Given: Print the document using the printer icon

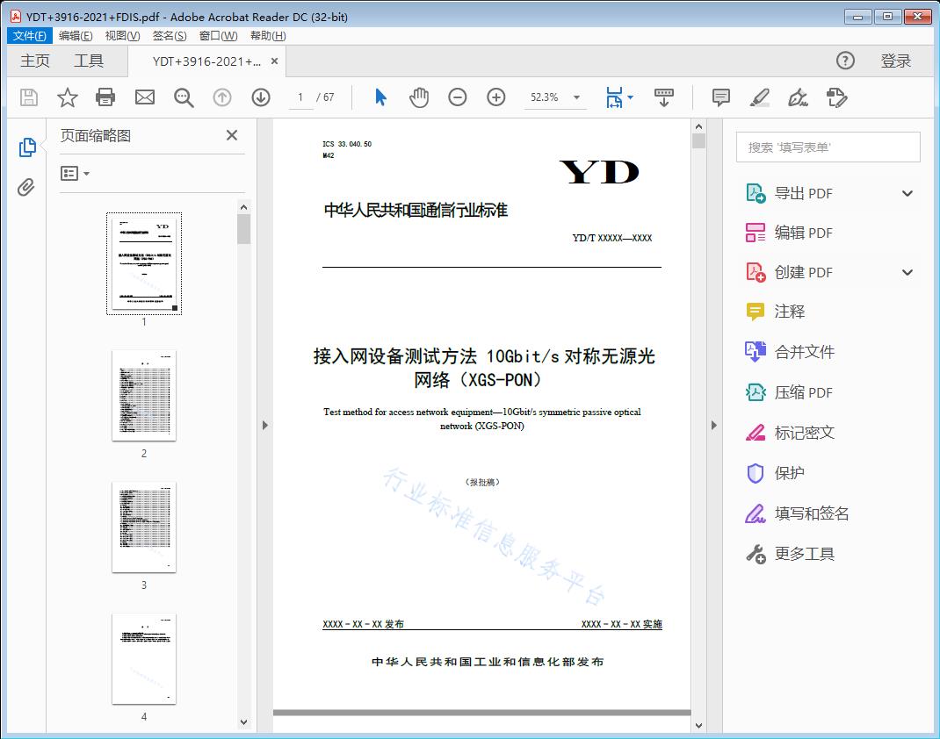Looking at the screenshot, I should click(105, 97).
